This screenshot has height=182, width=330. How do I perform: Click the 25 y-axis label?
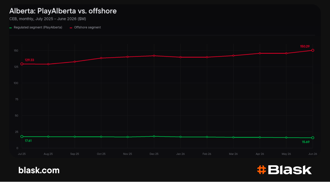tap(17, 132)
